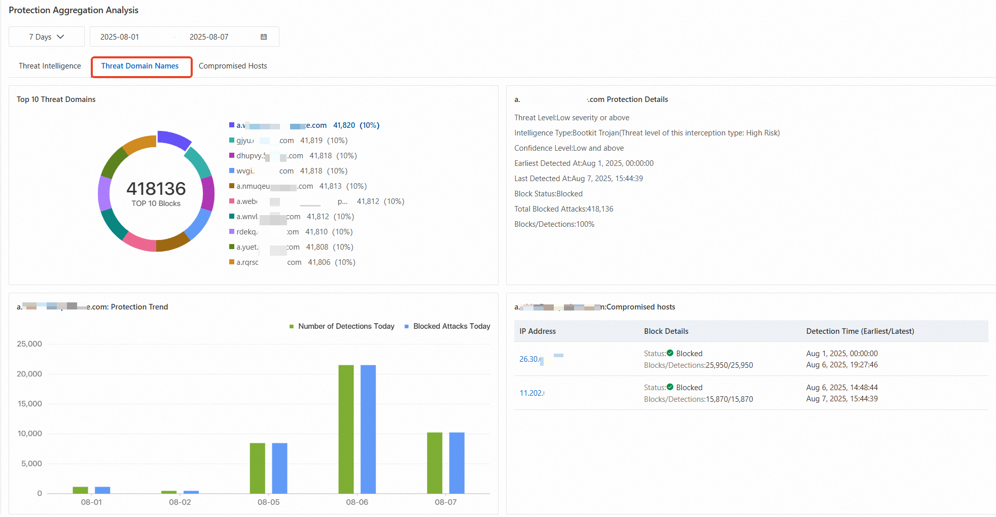Image resolution: width=996 pixels, height=517 pixels.
Task: Open the 26.30 IP address link
Action: pos(530,359)
